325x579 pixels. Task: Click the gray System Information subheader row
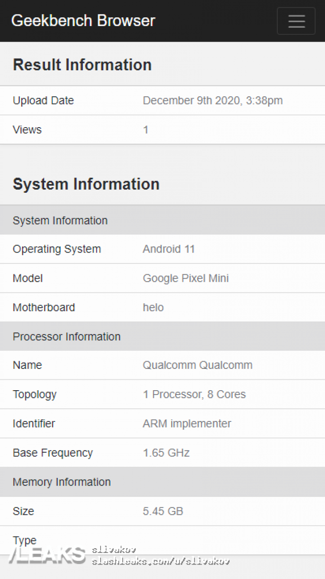[60, 220]
